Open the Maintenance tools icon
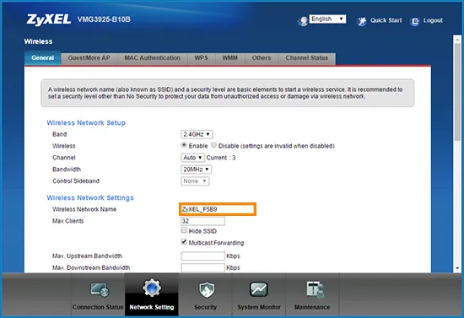Viewport: 464px width, 318px height. pos(315,289)
